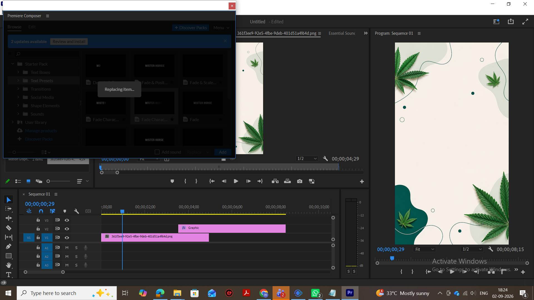Screen dimensions: 534x300
Task: Hide the V2 track output
Action: (x=67, y=229)
